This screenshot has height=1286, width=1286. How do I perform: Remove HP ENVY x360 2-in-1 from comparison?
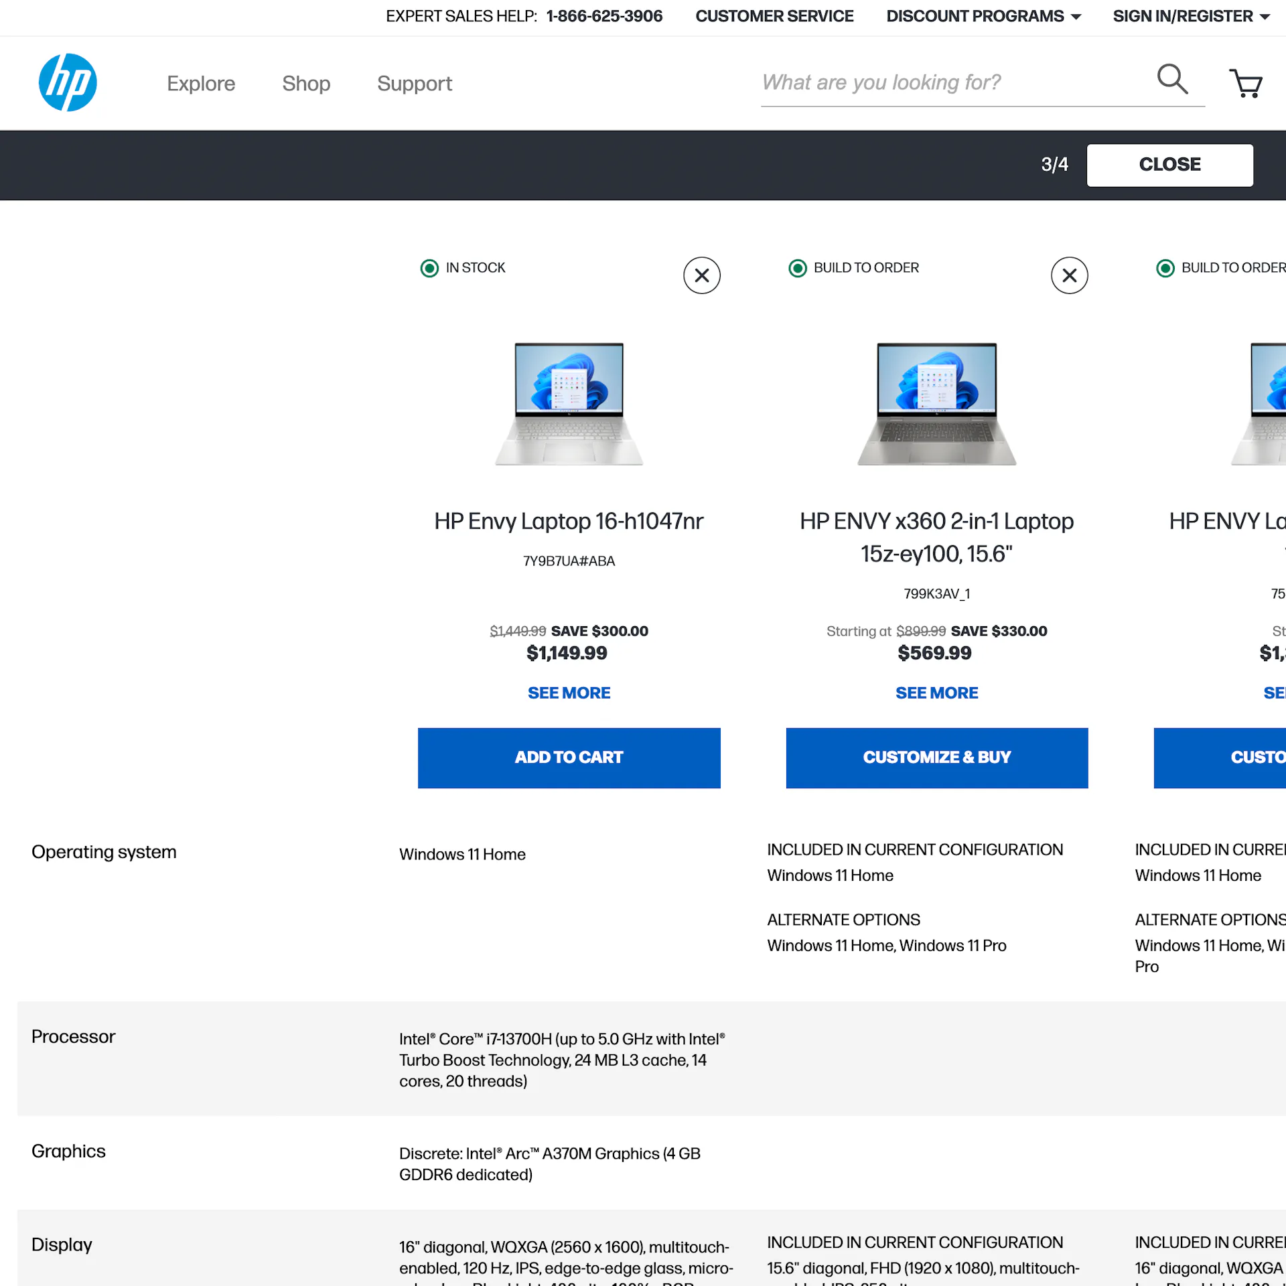(1069, 275)
